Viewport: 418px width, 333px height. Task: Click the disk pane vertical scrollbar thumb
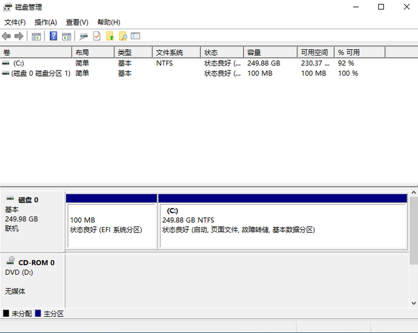pos(413,230)
